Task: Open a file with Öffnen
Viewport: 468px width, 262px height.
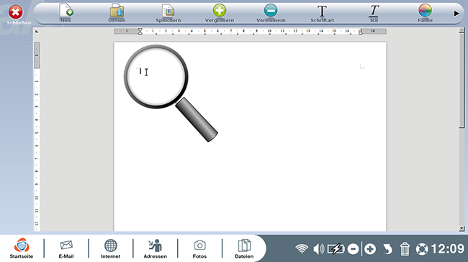Action: (x=117, y=13)
